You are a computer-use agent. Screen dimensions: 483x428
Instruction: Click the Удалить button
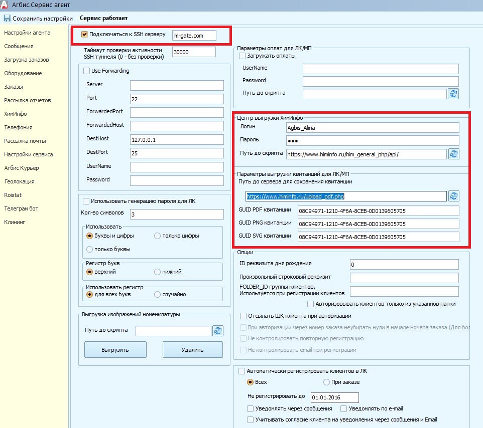point(192,350)
